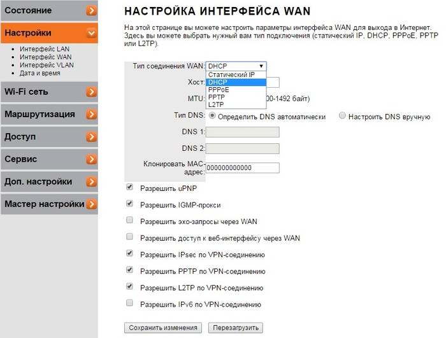Select Настроить DNS вручную radio button
The height and width of the screenshot is (338, 446).
343,116
